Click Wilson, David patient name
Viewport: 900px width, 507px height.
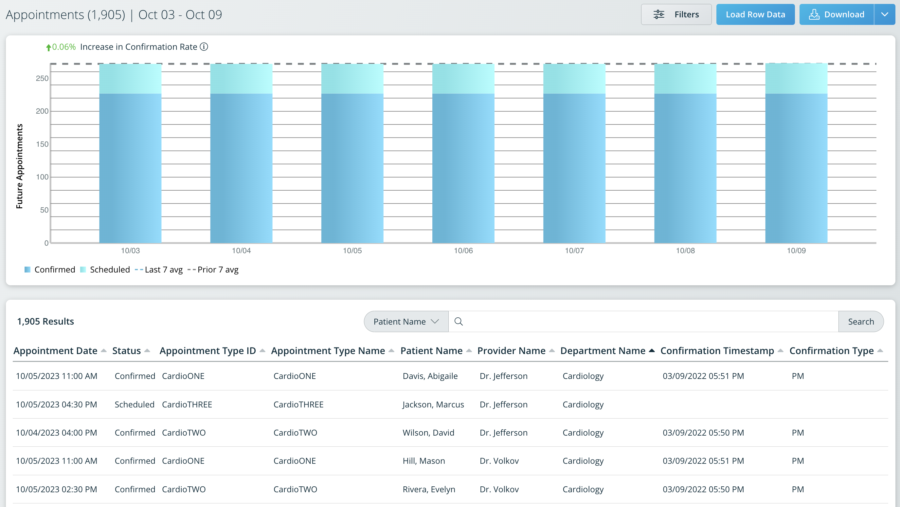click(428, 433)
